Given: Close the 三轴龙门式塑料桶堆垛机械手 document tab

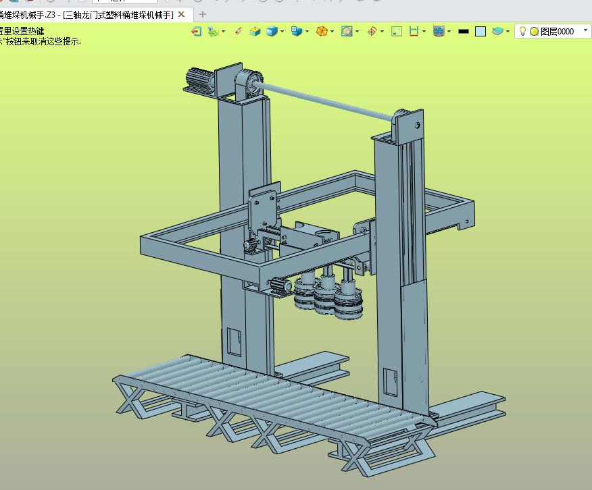Looking at the screenshot, I should pyautogui.click(x=181, y=14).
